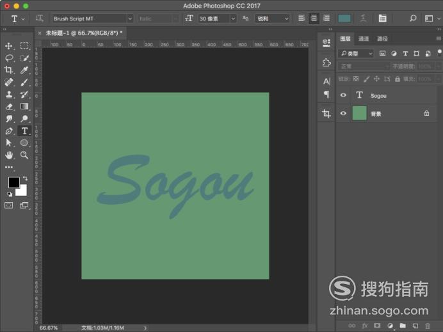Toggle Character and Paragraph panels button

click(x=383, y=19)
